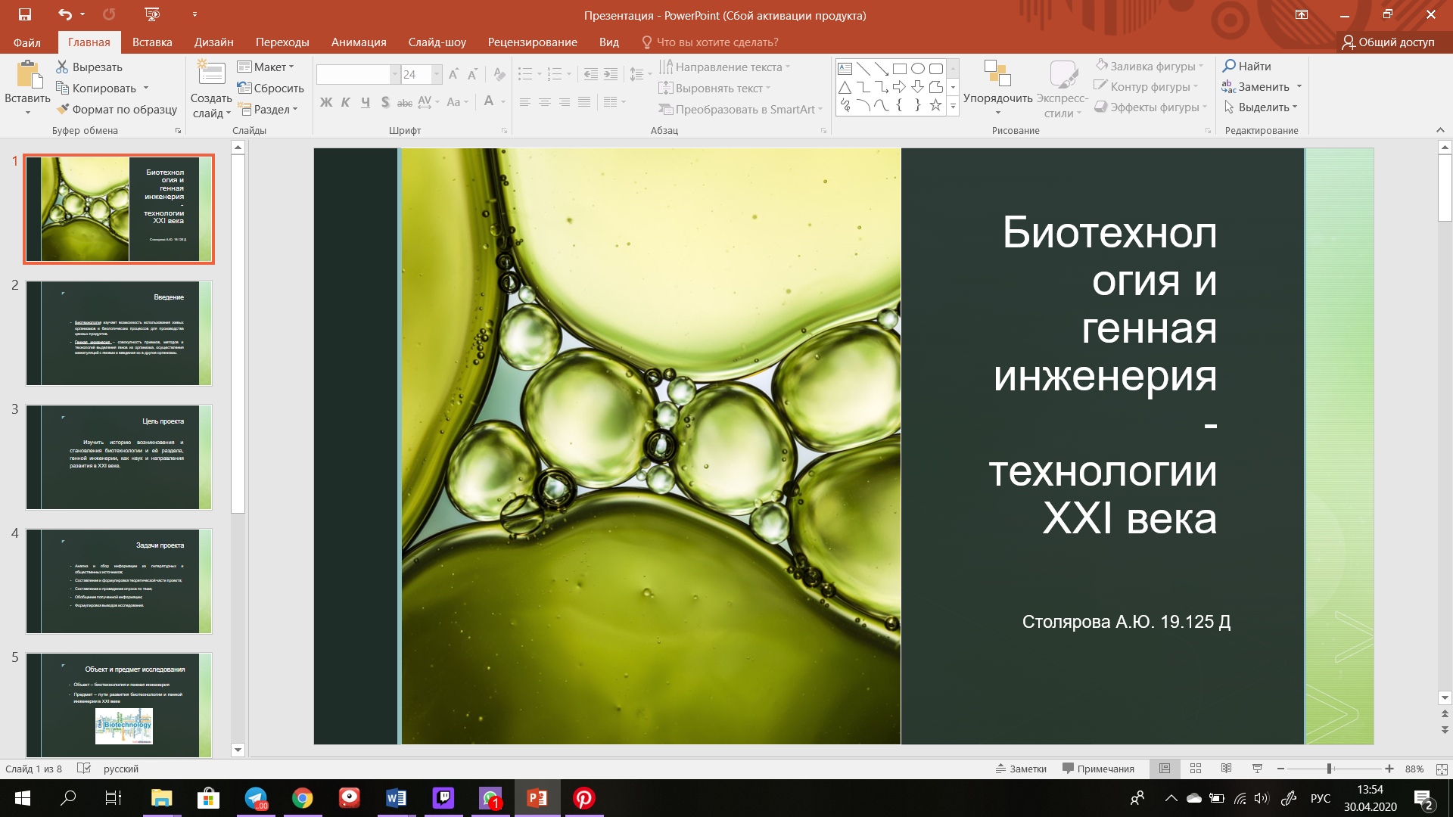Click the Save icon in quick access toolbar
The width and height of the screenshot is (1453, 817).
(24, 14)
